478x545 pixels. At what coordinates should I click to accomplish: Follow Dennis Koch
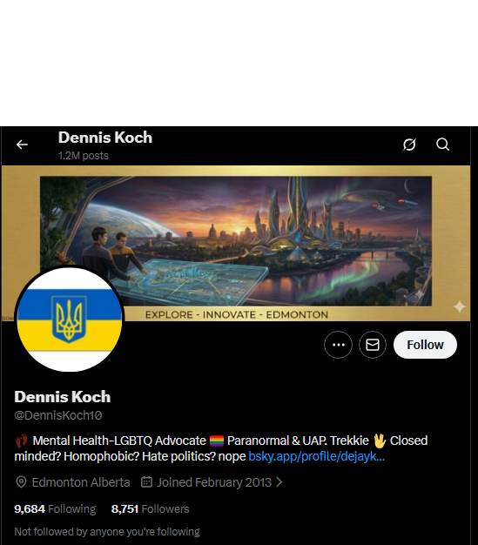tap(425, 345)
